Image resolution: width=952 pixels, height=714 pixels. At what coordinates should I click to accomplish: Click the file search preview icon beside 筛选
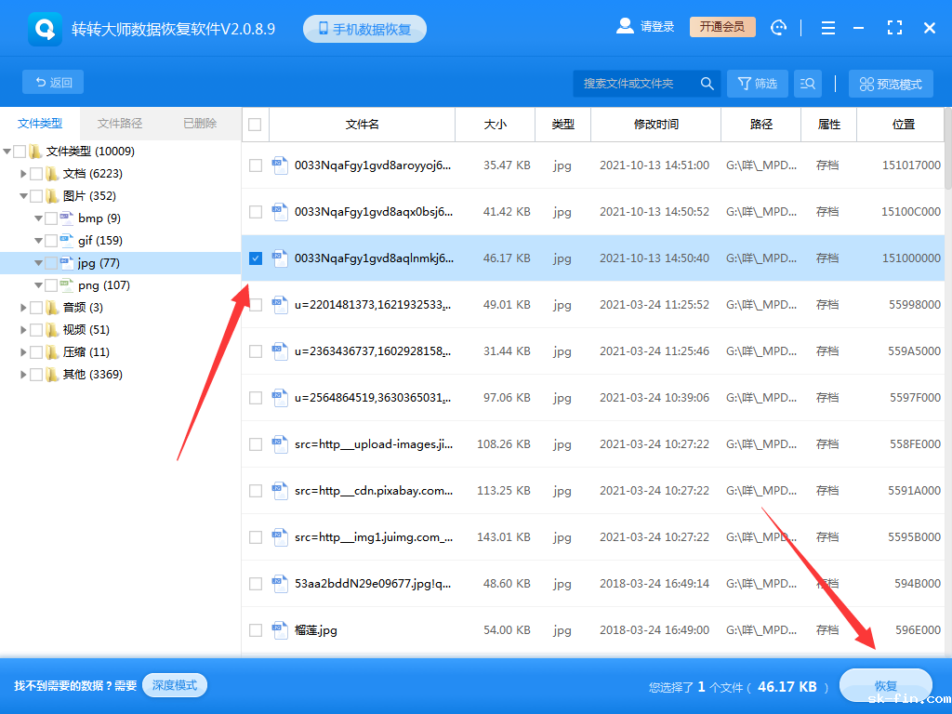point(807,83)
